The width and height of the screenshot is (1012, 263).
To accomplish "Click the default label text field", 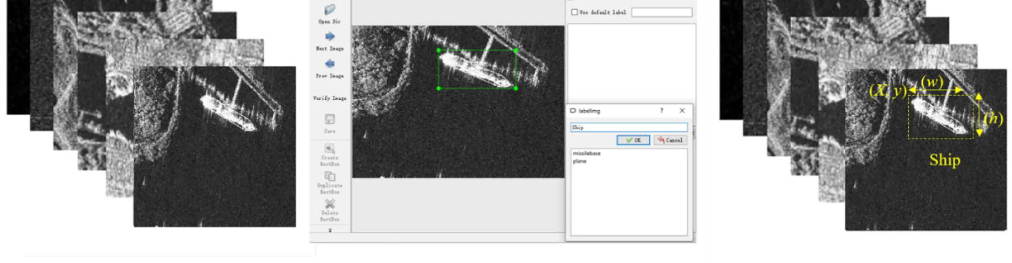I will pyautogui.click(x=662, y=12).
